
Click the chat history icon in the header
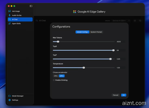point(140,21)
